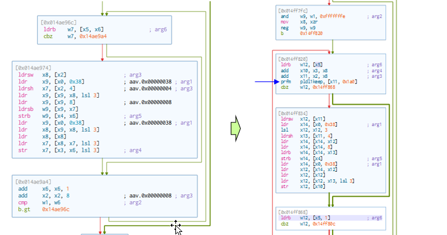Click the 'add x11, x2, x8' instruction
This screenshot has width=447, height=235.
pos(304,76)
